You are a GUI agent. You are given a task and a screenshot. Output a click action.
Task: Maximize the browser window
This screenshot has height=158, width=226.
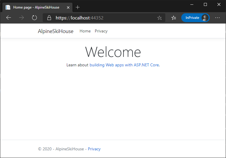(x=205, y=4)
